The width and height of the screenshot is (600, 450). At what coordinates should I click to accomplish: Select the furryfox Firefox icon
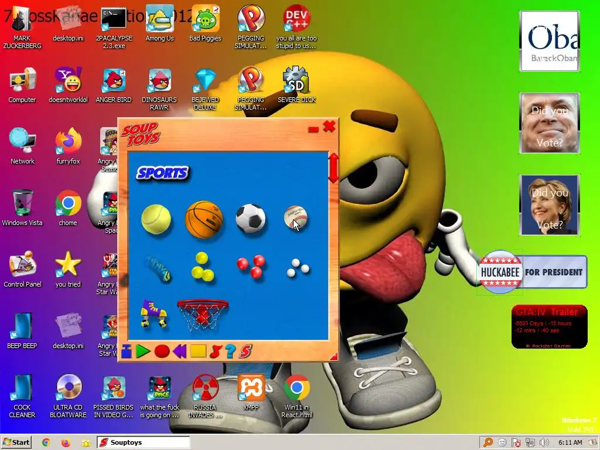point(68,146)
